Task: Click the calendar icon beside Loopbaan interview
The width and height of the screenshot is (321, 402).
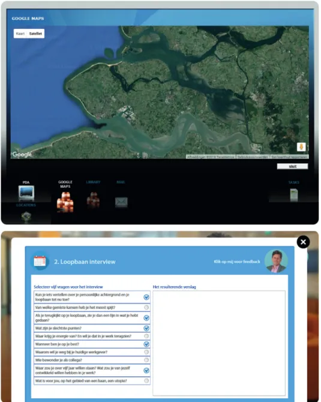Action: (x=40, y=262)
